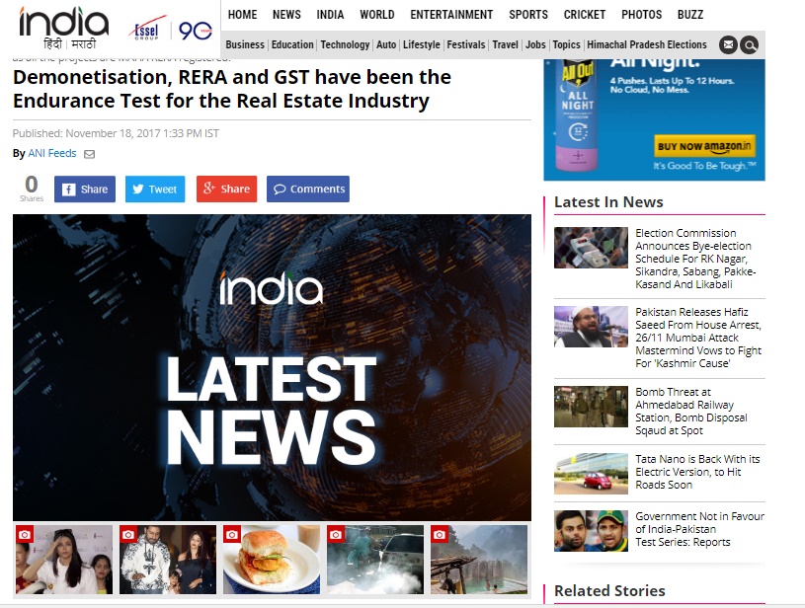Open the misty mountain photo gallery thumbnail

479,560
